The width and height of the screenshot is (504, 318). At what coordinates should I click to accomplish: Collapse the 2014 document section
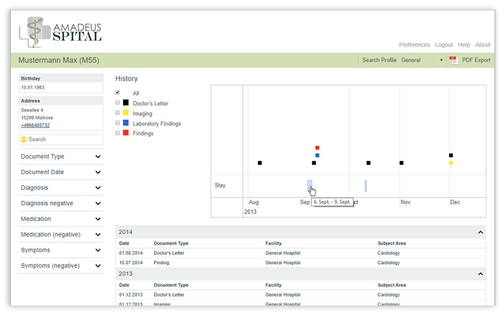pos(480,232)
